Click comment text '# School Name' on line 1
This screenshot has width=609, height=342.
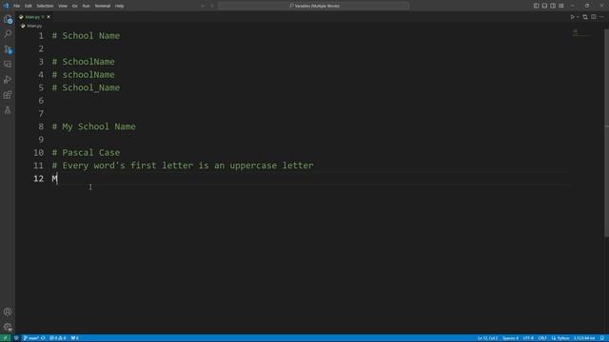(86, 36)
